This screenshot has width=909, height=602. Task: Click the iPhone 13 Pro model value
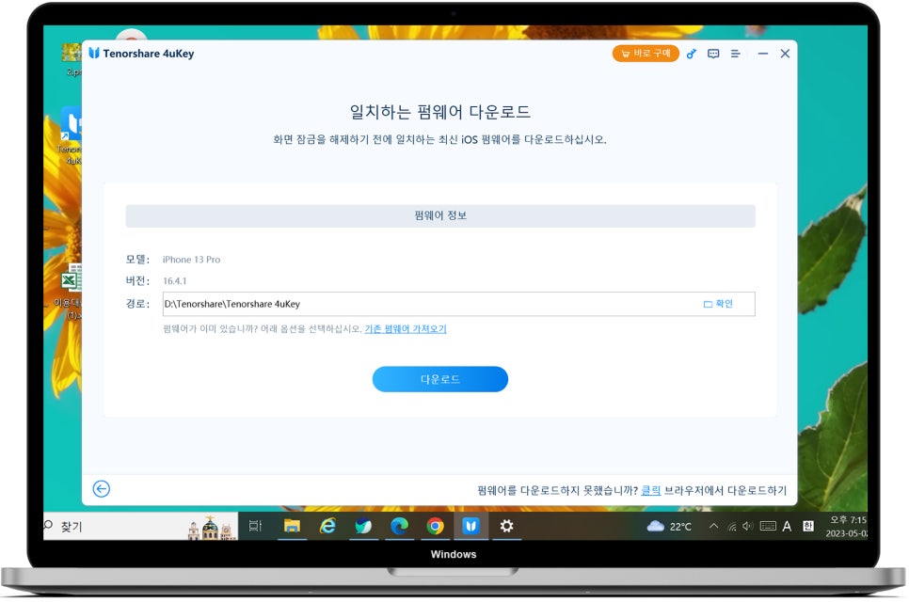click(x=191, y=260)
